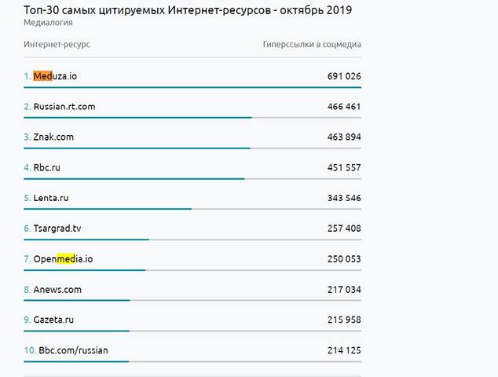The width and height of the screenshot is (498, 377).
Task: Select the Znak.com resource name
Action: tap(53, 137)
